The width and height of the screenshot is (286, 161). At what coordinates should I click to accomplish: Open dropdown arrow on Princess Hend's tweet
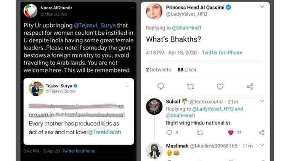[x=262, y=7]
